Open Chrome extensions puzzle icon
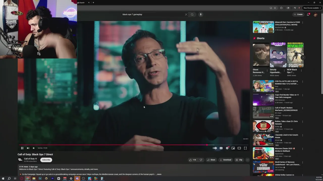The width and height of the screenshot is (323, 181). point(281,8)
